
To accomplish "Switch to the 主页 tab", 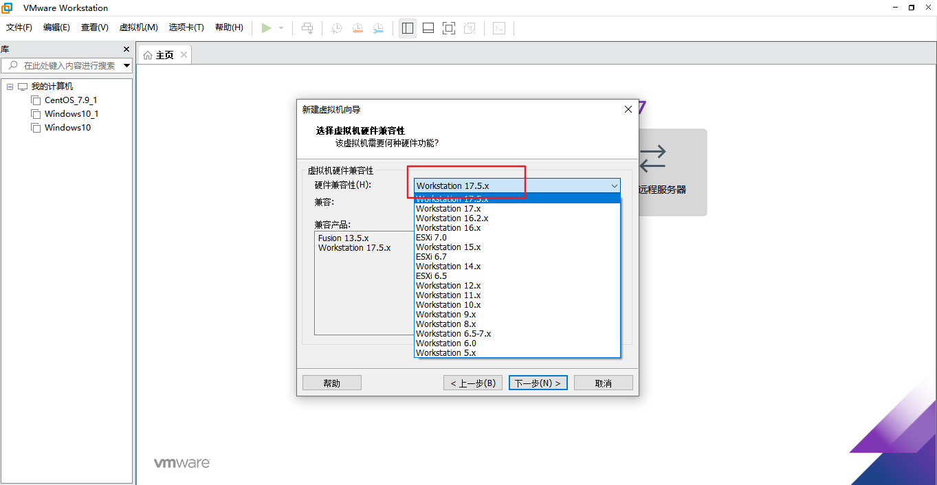I will 163,54.
